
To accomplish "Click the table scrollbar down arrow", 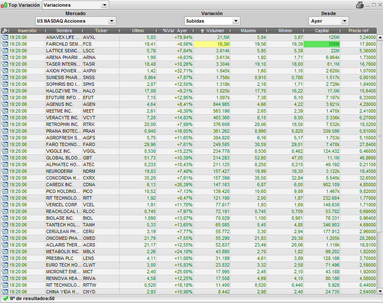I will (380, 291).
